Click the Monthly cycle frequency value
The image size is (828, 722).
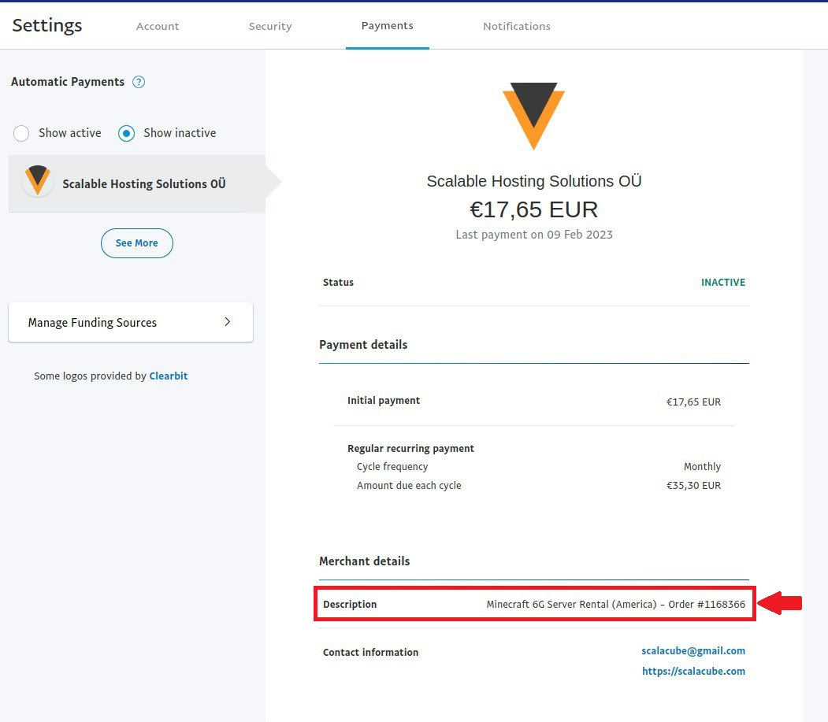click(702, 467)
